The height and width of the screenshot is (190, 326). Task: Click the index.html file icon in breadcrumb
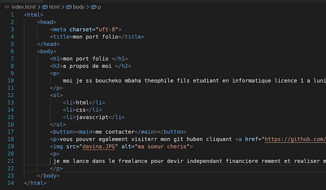click(7, 7)
